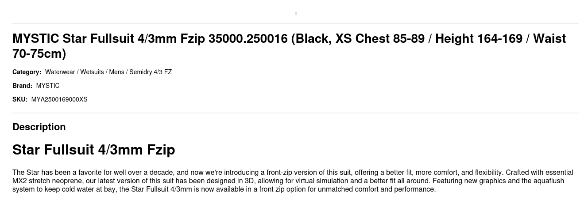Image resolution: width=588 pixels, height=215 pixels.
Task: Click '70-75cm)' on the title's second line
Action: point(39,54)
